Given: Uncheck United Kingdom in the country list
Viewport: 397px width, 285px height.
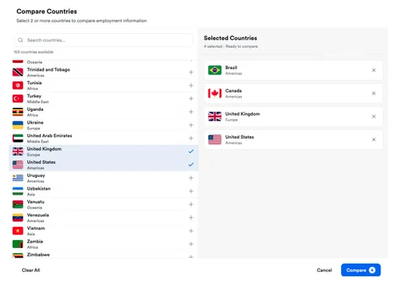Looking at the screenshot, I should click(x=191, y=151).
